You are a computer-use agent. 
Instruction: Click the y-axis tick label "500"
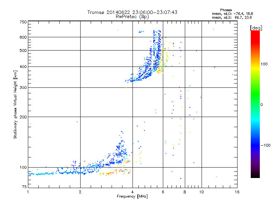pyautogui.click(x=23, y=51)
